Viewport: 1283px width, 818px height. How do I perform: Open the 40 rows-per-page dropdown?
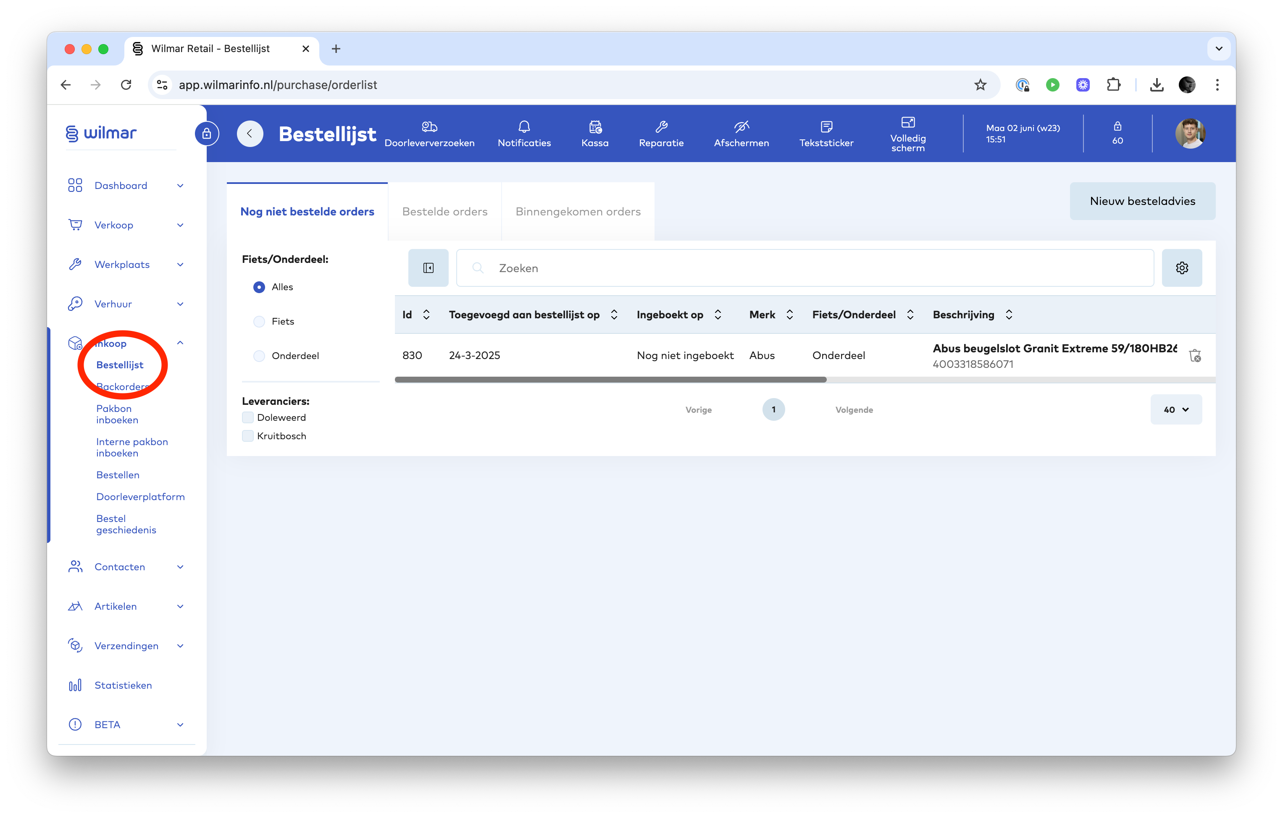pyautogui.click(x=1175, y=409)
